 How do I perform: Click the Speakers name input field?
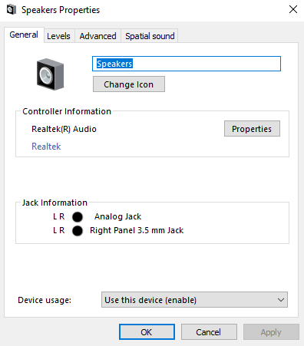pos(187,64)
